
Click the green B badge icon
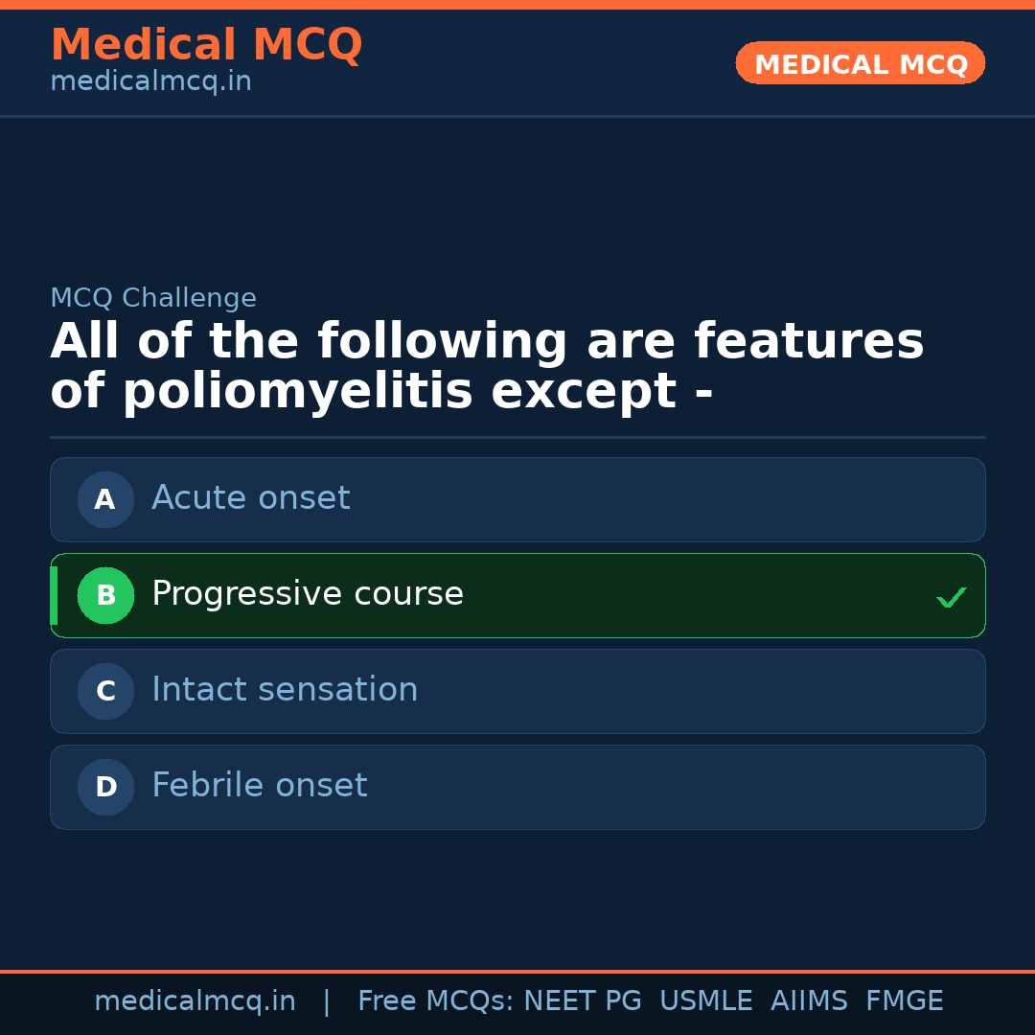105,595
